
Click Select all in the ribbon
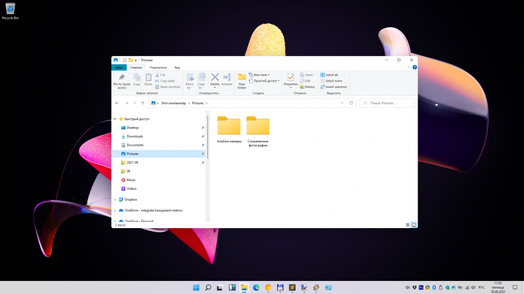coord(329,75)
